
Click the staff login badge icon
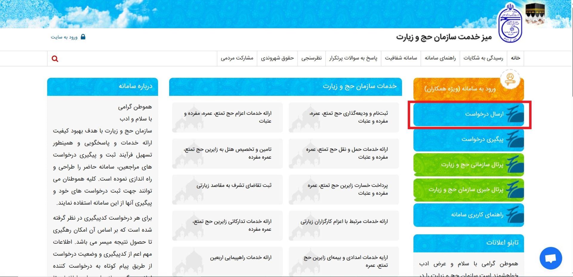coord(510,79)
